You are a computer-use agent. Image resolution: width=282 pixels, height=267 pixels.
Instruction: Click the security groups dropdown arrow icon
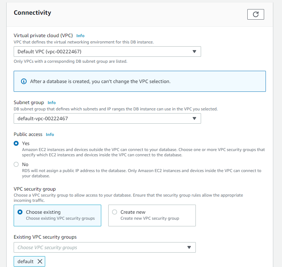[x=189, y=248]
